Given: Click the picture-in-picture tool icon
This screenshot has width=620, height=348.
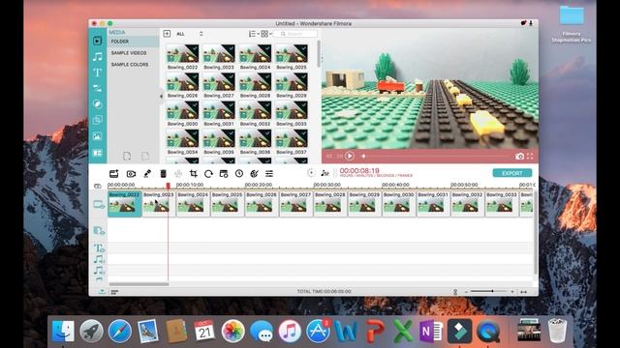Looking at the screenshot, I should click(224, 174).
